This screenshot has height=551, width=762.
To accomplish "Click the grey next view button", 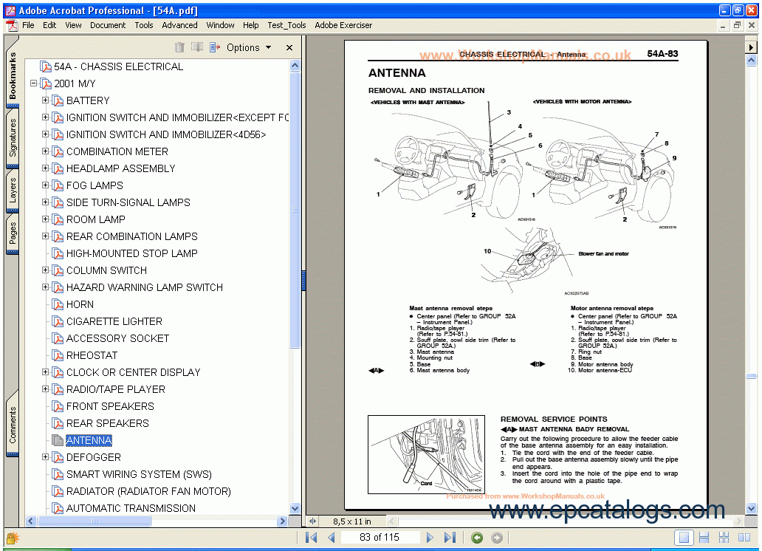I will pyautogui.click(x=497, y=538).
